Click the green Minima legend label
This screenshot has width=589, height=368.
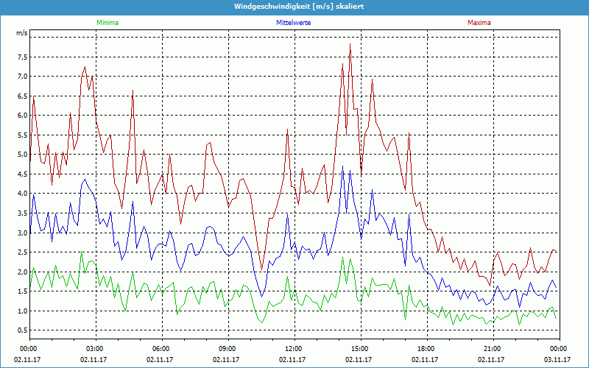click(107, 23)
